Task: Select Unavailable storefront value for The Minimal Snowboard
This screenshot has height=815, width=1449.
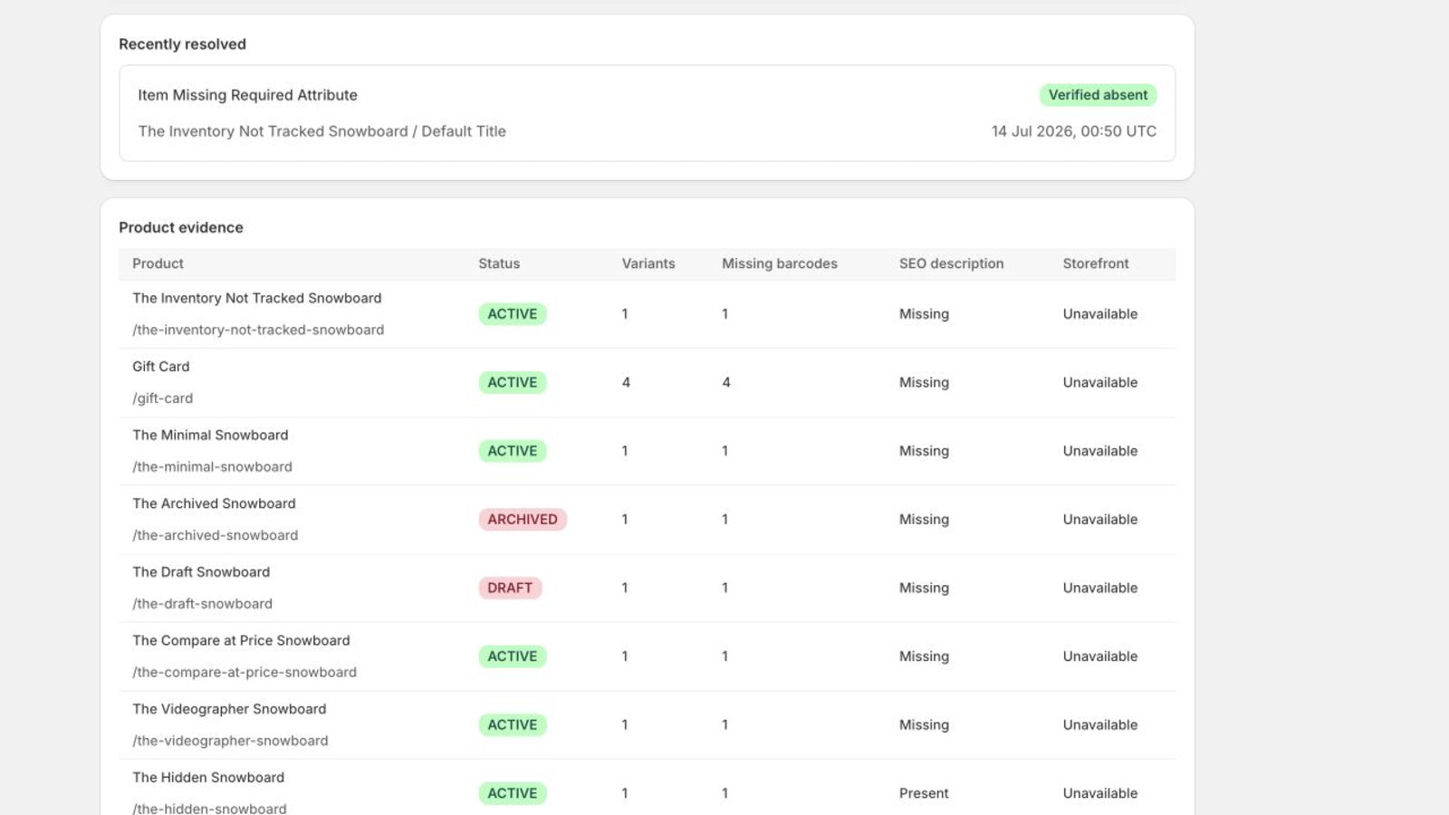Action: pos(1100,451)
